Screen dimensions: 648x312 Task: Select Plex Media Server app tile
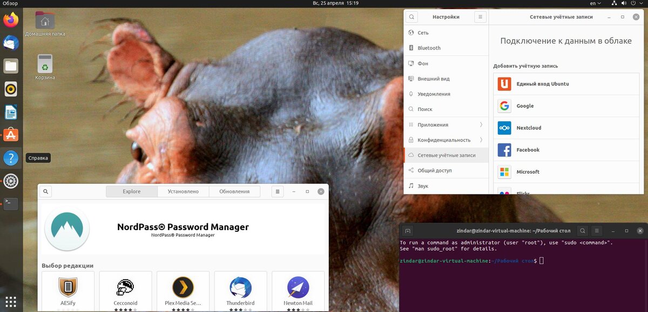pos(183,291)
